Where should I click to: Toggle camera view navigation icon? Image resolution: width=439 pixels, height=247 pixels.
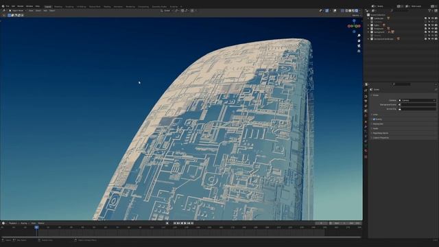coord(359,46)
